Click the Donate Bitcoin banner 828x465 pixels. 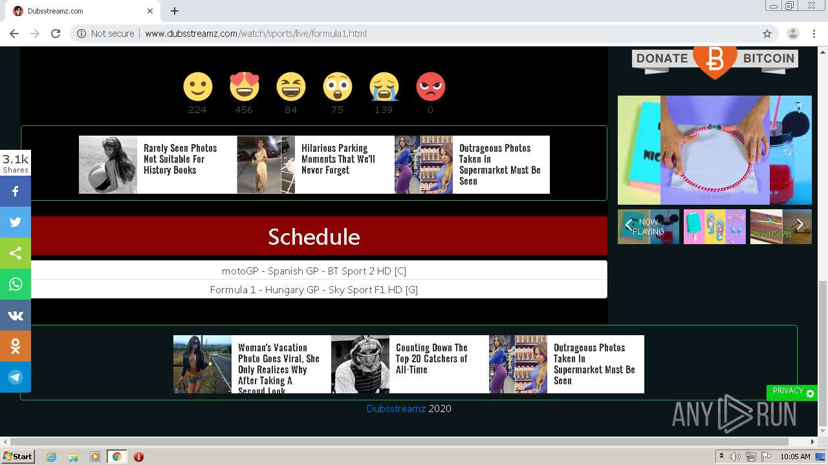pyautogui.click(x=715, y=61)
